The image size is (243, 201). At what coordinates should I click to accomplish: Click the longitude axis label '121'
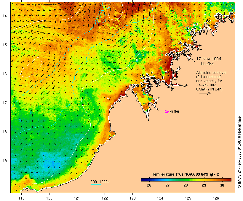[x=77, y=198]
